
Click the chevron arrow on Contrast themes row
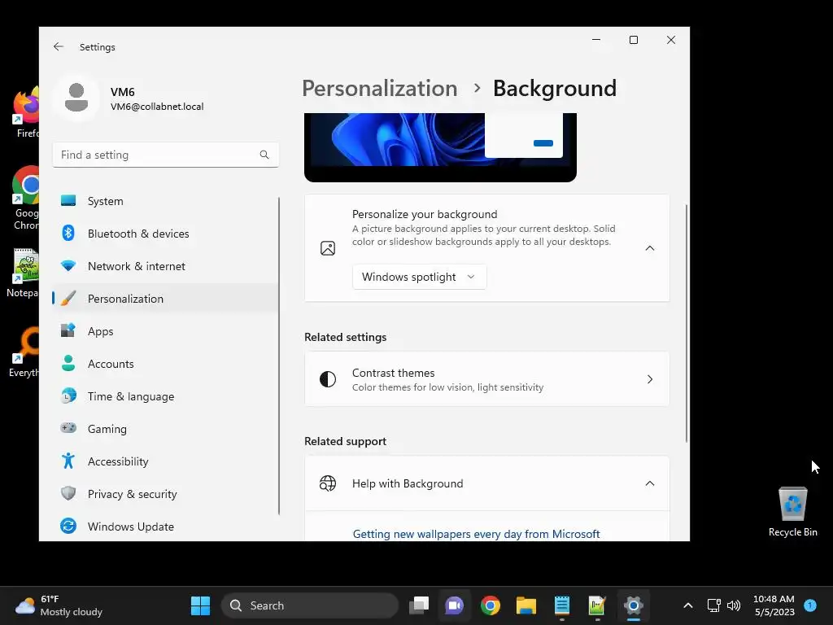(x=650, y=379)
